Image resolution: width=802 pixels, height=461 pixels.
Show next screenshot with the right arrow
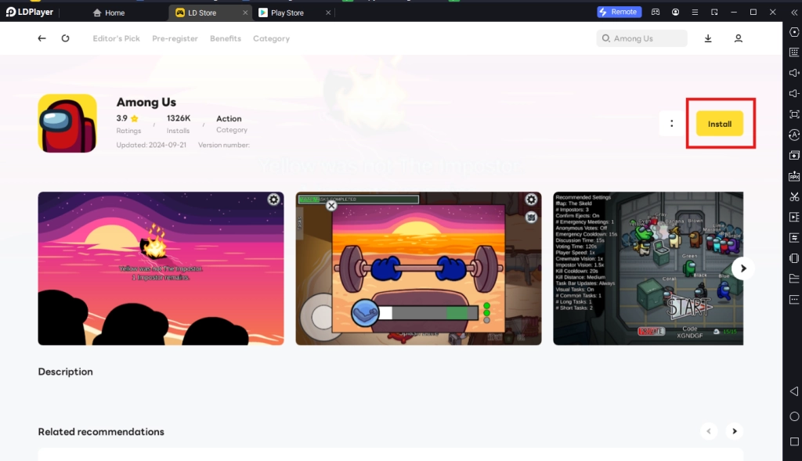coord(742,268)
